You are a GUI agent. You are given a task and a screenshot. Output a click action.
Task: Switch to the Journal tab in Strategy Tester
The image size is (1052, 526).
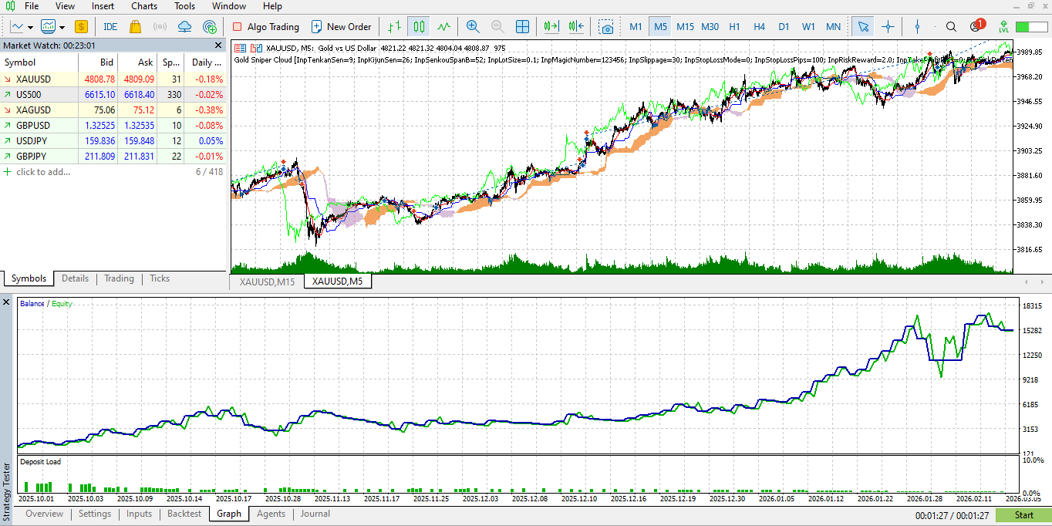click(315, 514)
